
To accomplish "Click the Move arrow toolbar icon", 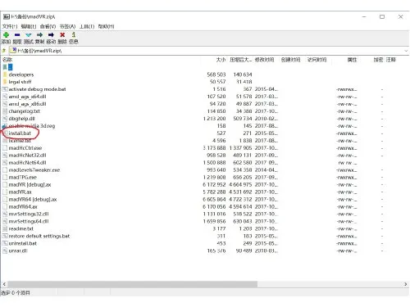I will pos(51,35).
